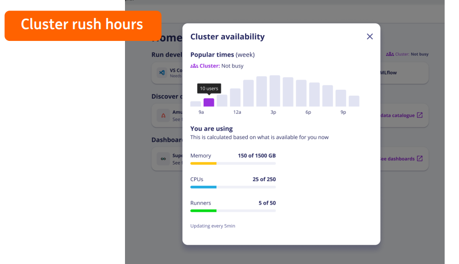Image resolution: width=459 pixels, height=264 pixels.
Task: Click the purple cluster users icon in dialog
Action: point(194,66)
